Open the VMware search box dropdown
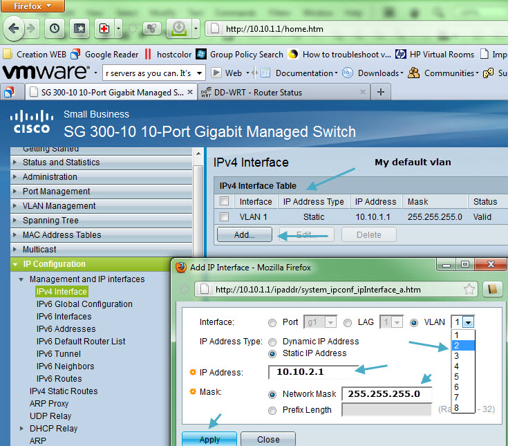Viewport: 508px width, 446px height. pyautogui.click(x=199, y=73)
